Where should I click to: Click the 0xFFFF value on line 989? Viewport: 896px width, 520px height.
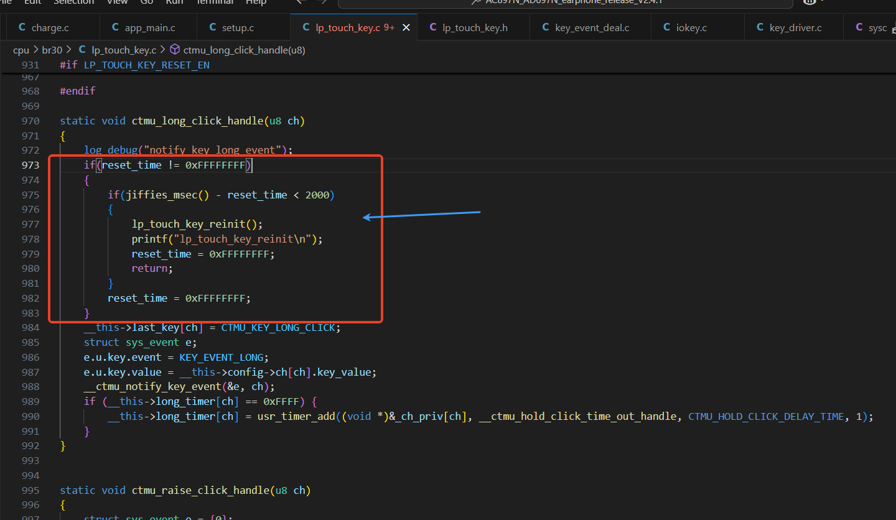pyautogui.click(x=281, y=402)
